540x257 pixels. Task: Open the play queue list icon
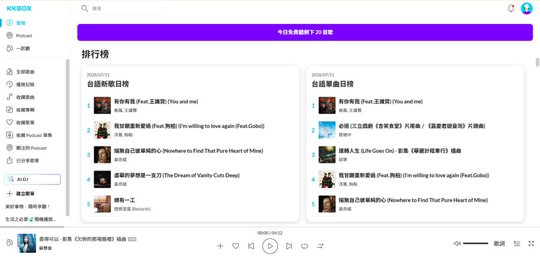click(517, 244)
